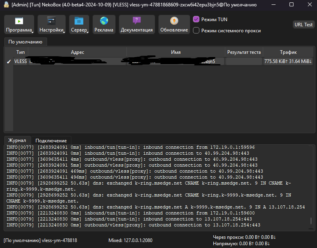Image resolution: width=317 pixels, height=248 pixels.
Task: Click log line with 469ms outbound connection
Action: coord(135,171)
